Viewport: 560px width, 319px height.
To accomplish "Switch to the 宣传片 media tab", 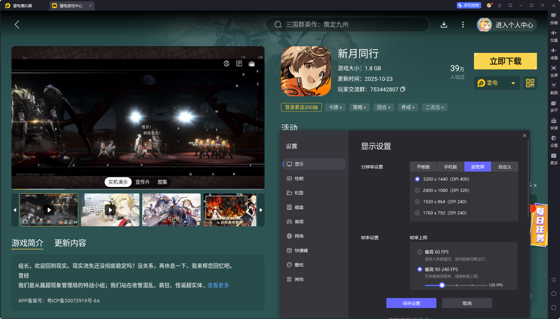I will 143,182.
